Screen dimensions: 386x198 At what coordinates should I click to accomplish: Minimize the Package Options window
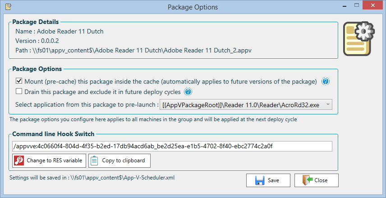pyautogui.click(x=341, y=7)
